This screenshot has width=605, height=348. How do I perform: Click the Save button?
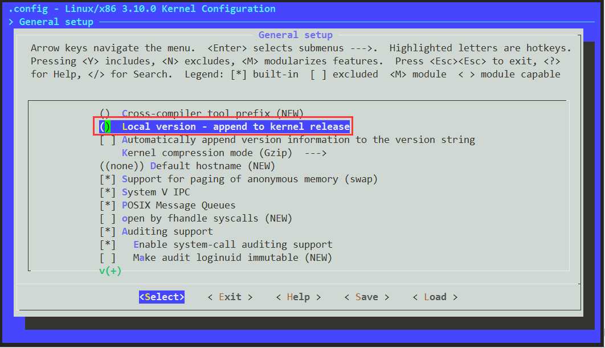(366, 297)
